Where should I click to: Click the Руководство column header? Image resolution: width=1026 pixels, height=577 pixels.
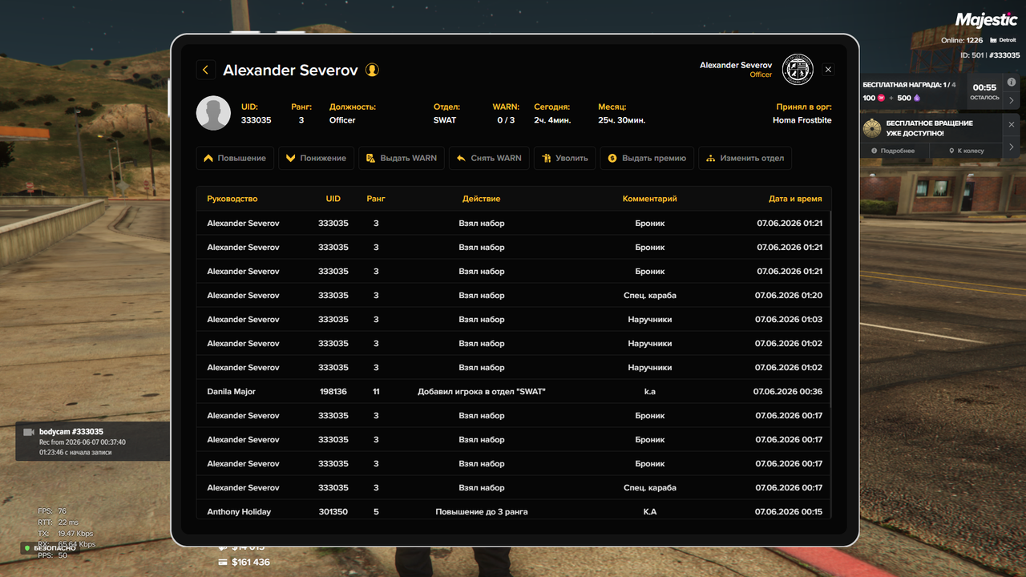[x=232, y=199]
